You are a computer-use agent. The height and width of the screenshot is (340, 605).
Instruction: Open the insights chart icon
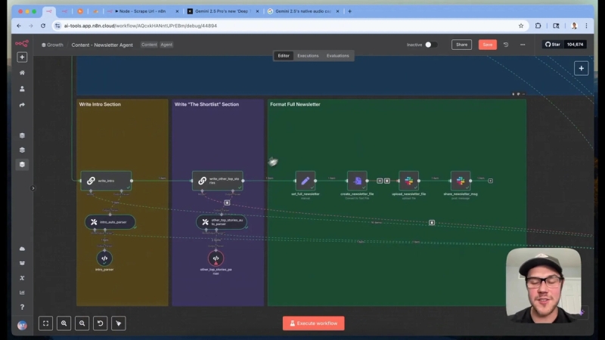click(x=22, y=292)
